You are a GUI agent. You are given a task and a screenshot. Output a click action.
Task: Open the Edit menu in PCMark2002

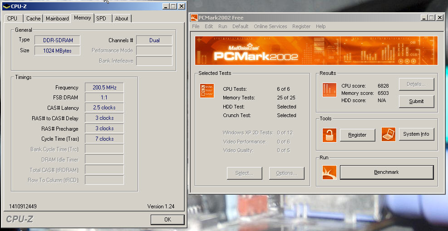click(209, 26)
